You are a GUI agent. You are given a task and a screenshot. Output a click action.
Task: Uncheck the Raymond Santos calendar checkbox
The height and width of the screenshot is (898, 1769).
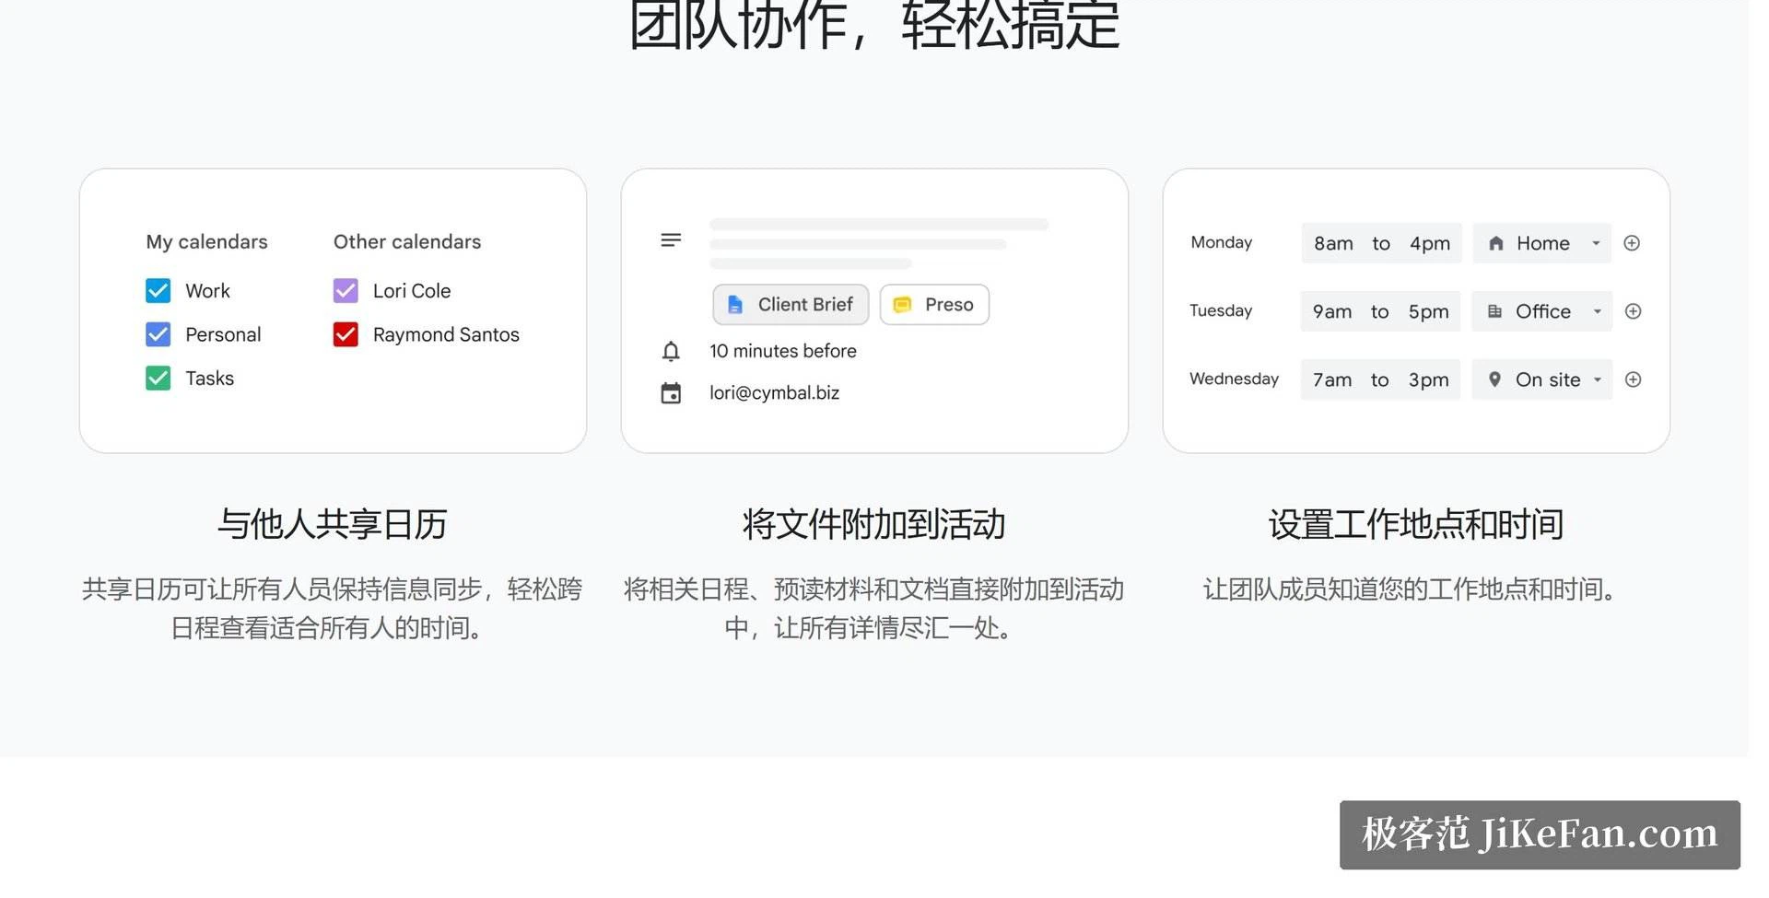pyautogui.click(x=346, y=334)
